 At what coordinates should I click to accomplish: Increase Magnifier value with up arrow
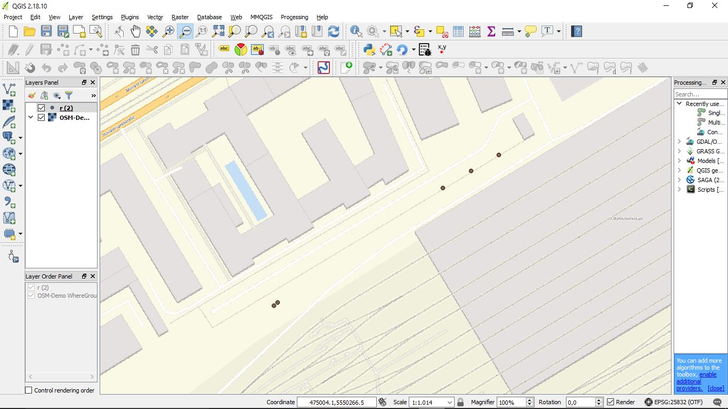click(529, 400)
